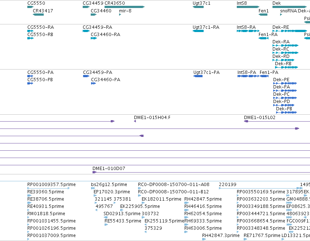
Task: Click the RH42847.5prime EST label
Action: [203, 199]
